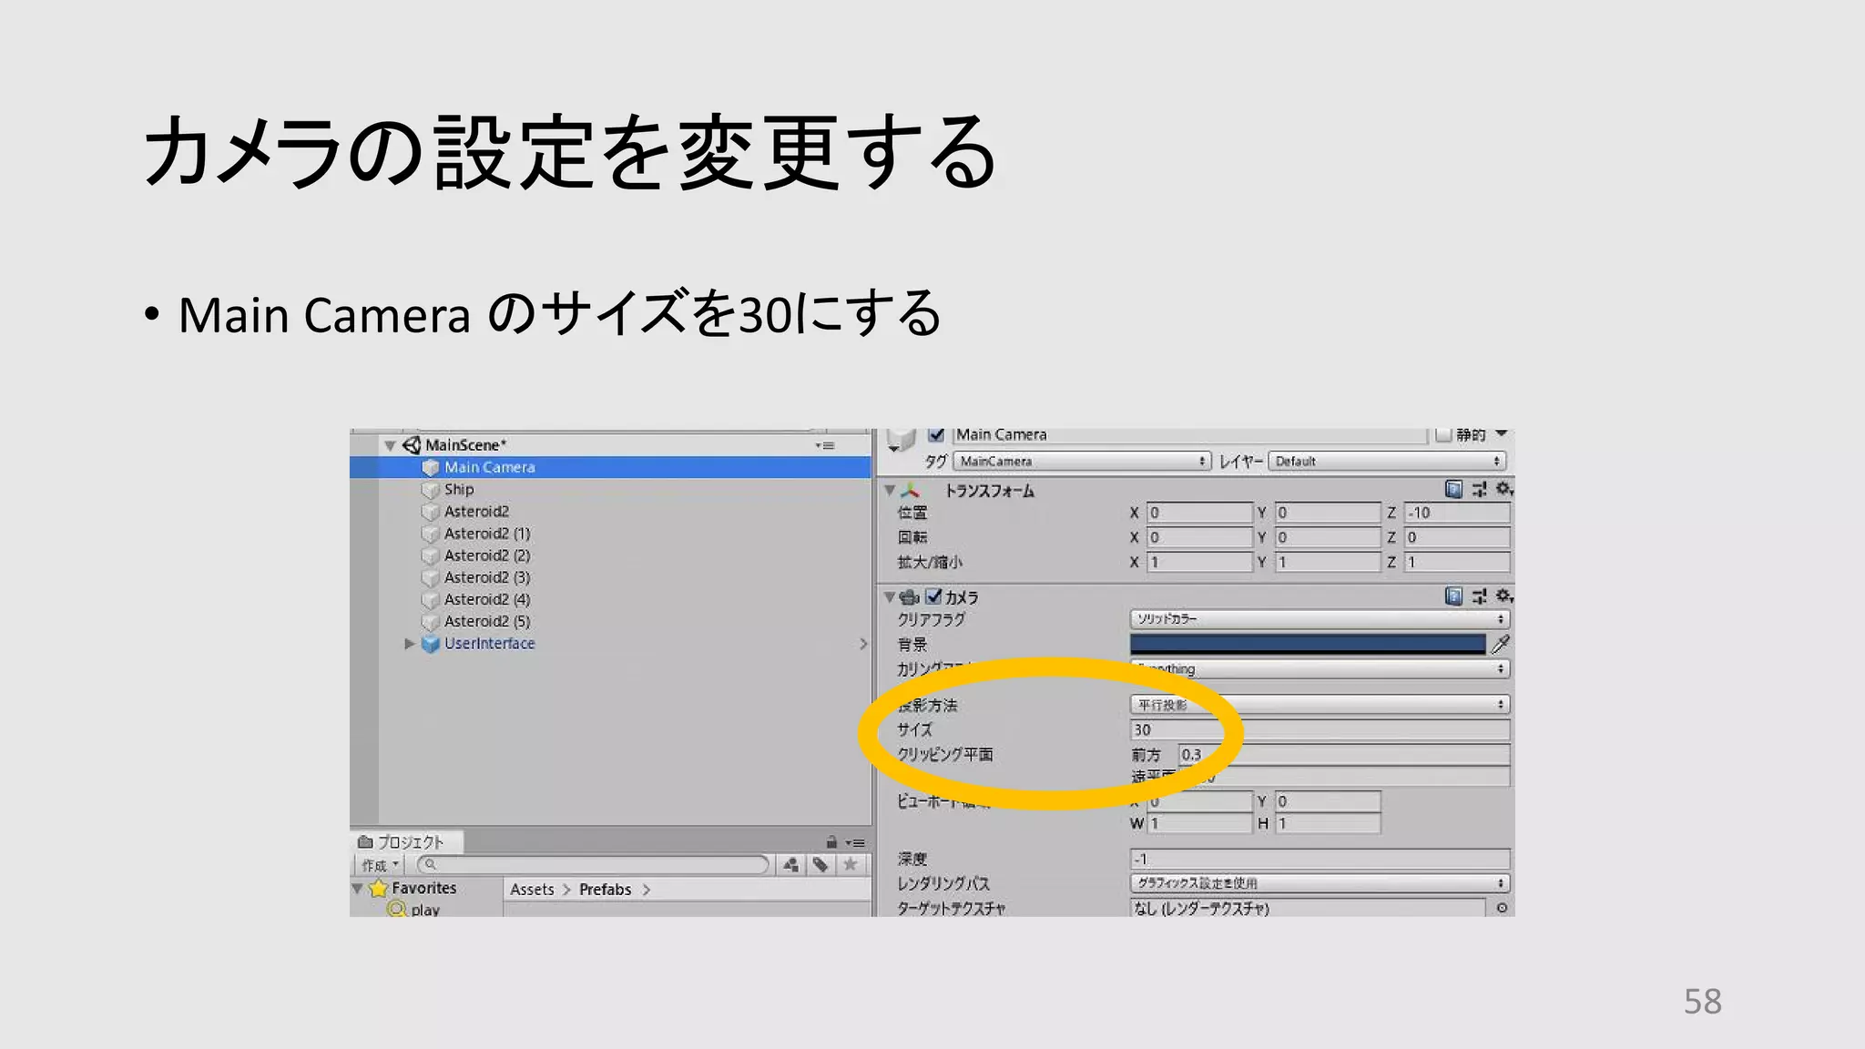This screenshot has width=1865, height=1049.
Task: Click the rotation Y field
Action: (x=1328, y=537)
